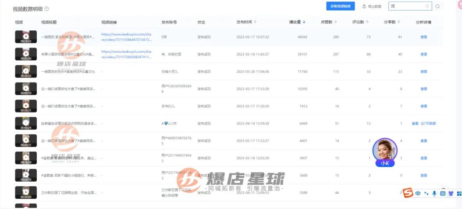This screenshot has width=462, height=209.
Task: Click 查看 in the 3668 plays row
Action: pos(423,175)
